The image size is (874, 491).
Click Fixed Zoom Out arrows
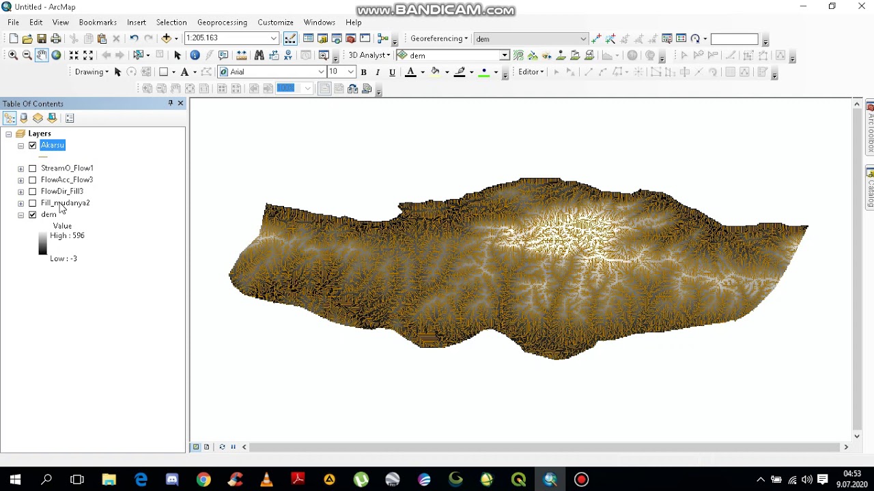point(88,55)
